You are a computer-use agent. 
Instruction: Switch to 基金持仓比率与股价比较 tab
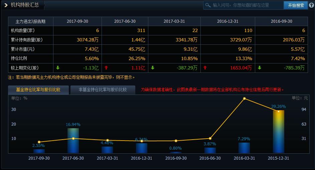tap(38, 90)
